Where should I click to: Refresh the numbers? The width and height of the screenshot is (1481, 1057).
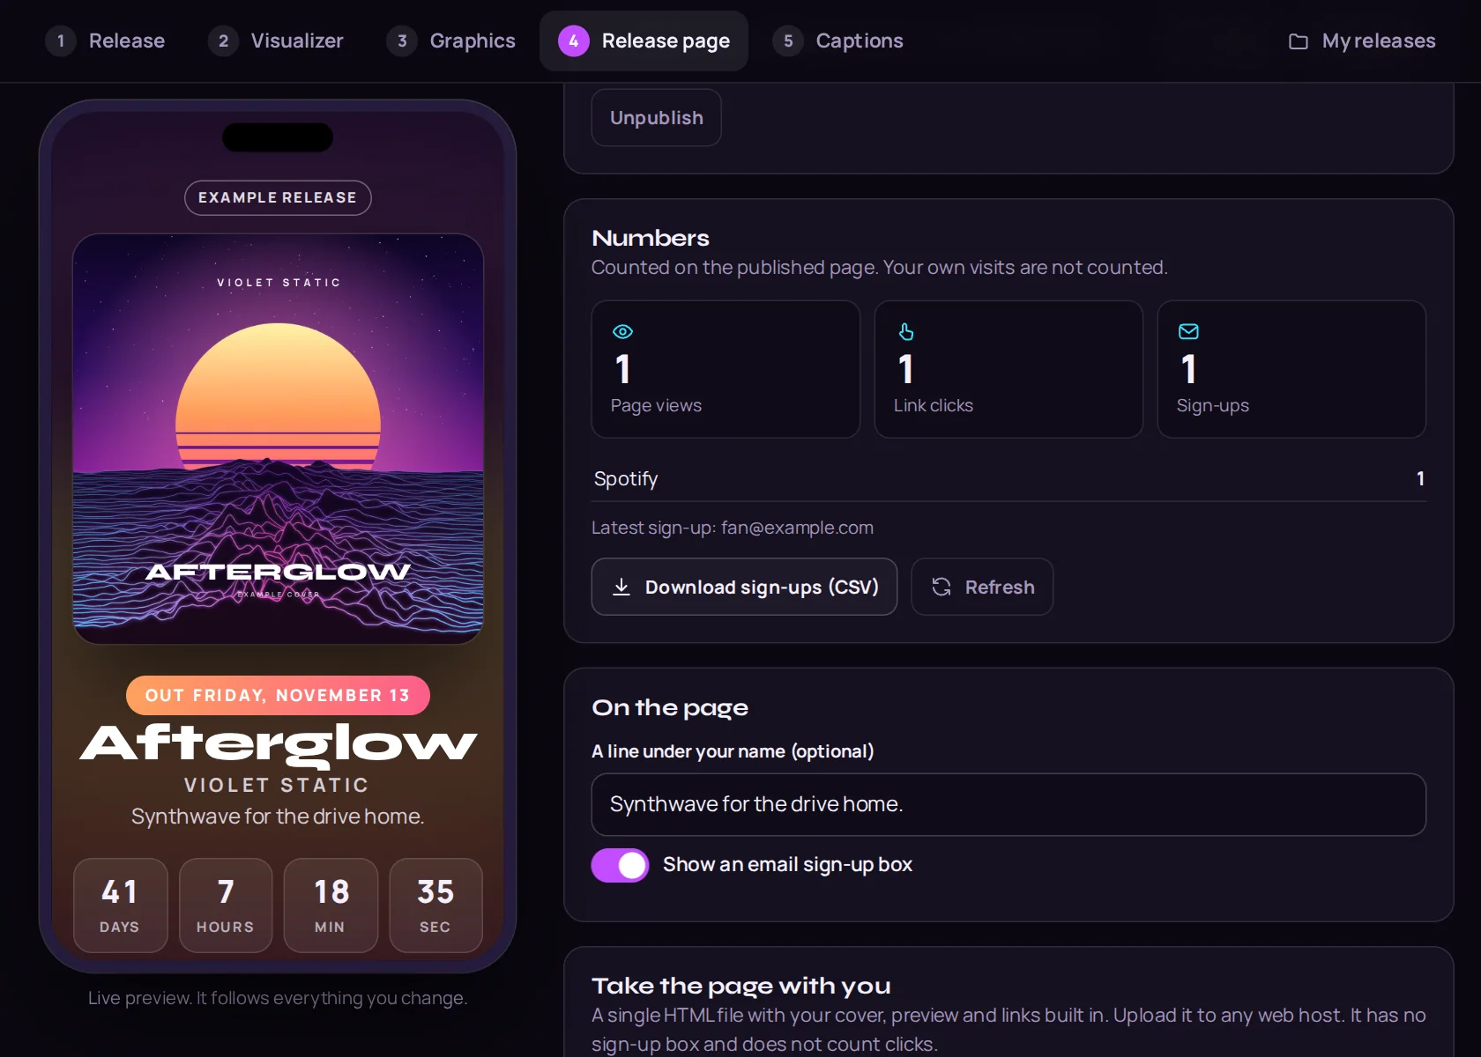(982, 587)
